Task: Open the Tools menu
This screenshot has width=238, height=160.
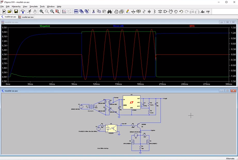Action: (42, 6)
